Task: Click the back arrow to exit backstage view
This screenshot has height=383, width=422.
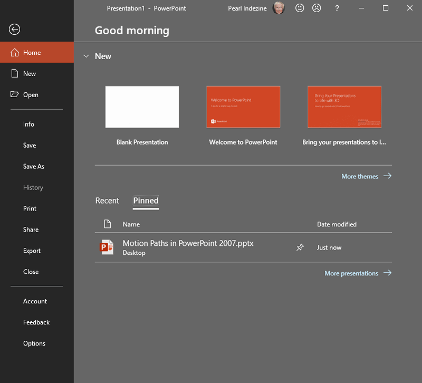Action: coord(14,30)
